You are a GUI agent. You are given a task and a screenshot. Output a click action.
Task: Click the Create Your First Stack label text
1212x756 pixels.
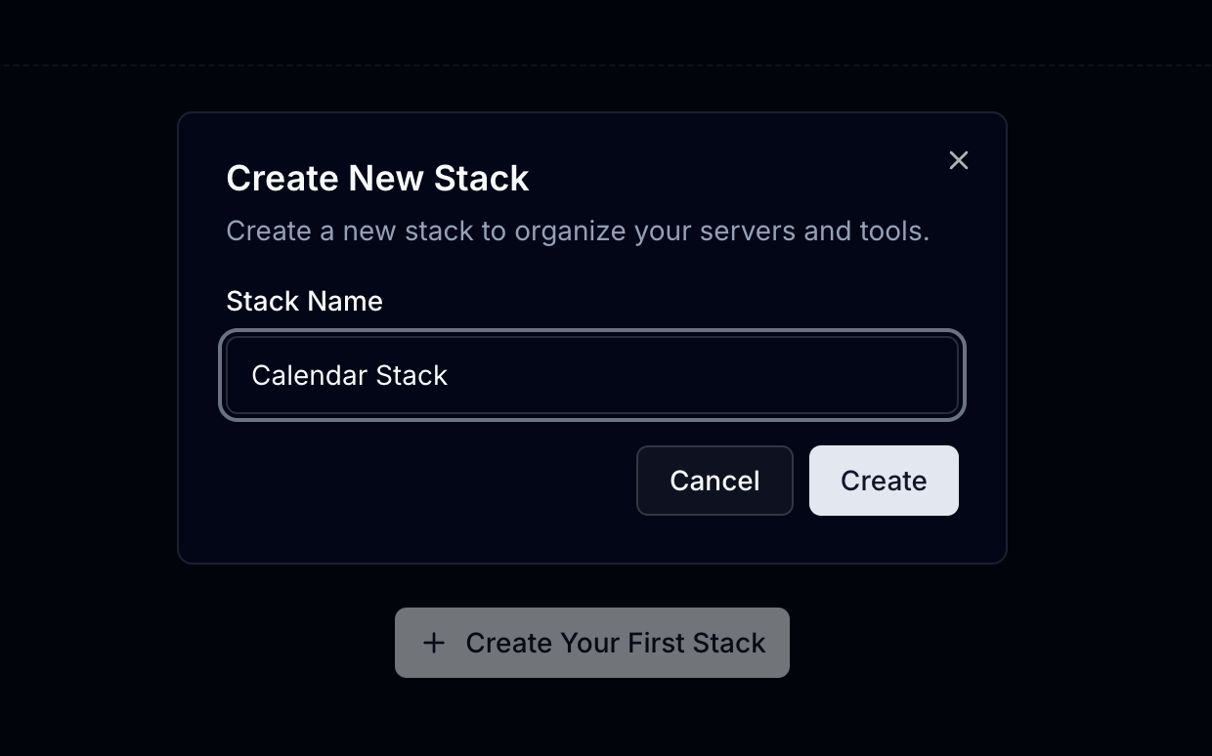coord(616,643)
